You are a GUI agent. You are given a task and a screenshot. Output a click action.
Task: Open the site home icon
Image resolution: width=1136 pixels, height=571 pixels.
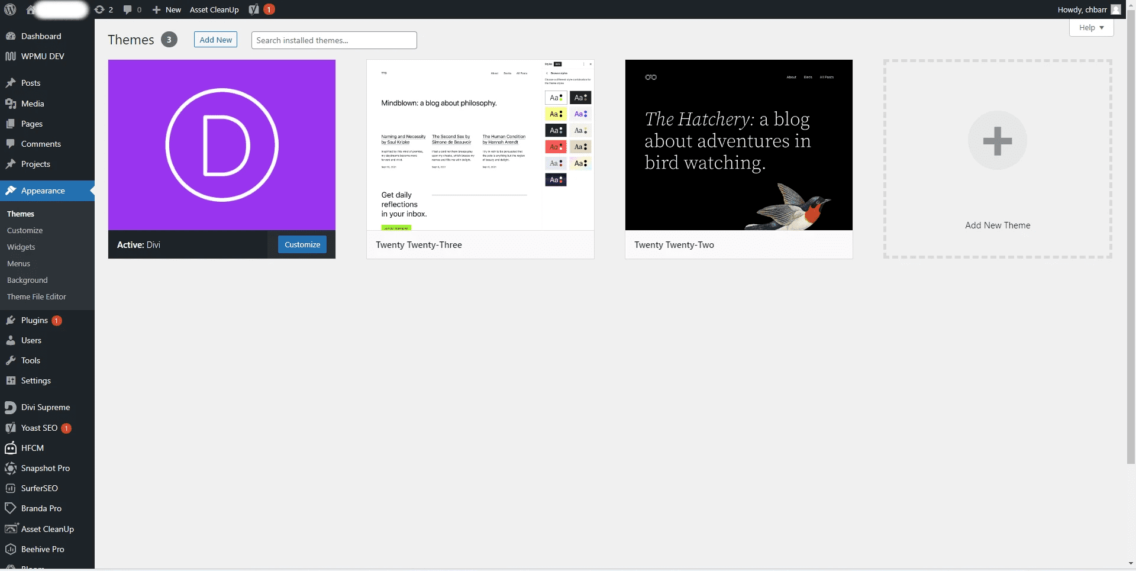coord(31,9)
